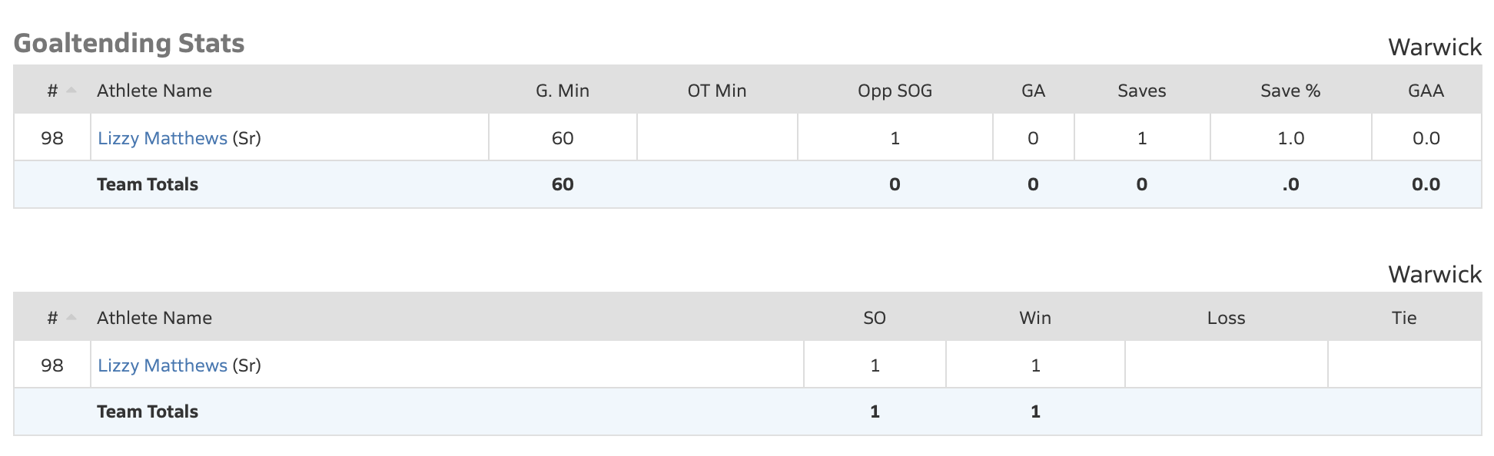Sort by the Opp SOG column header

tap(895, 91)
